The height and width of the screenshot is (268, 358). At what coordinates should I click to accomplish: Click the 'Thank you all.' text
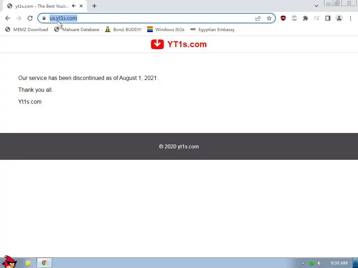[35, 90]
